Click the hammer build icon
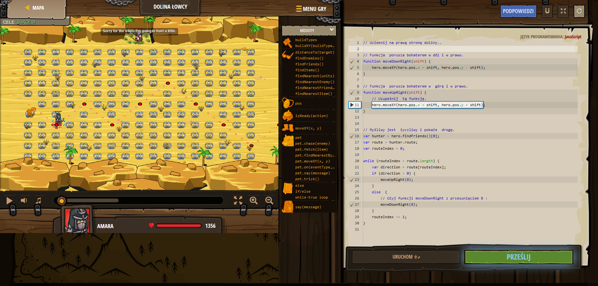The width and height of the screenshot is (598, 286). coord(287,43)
